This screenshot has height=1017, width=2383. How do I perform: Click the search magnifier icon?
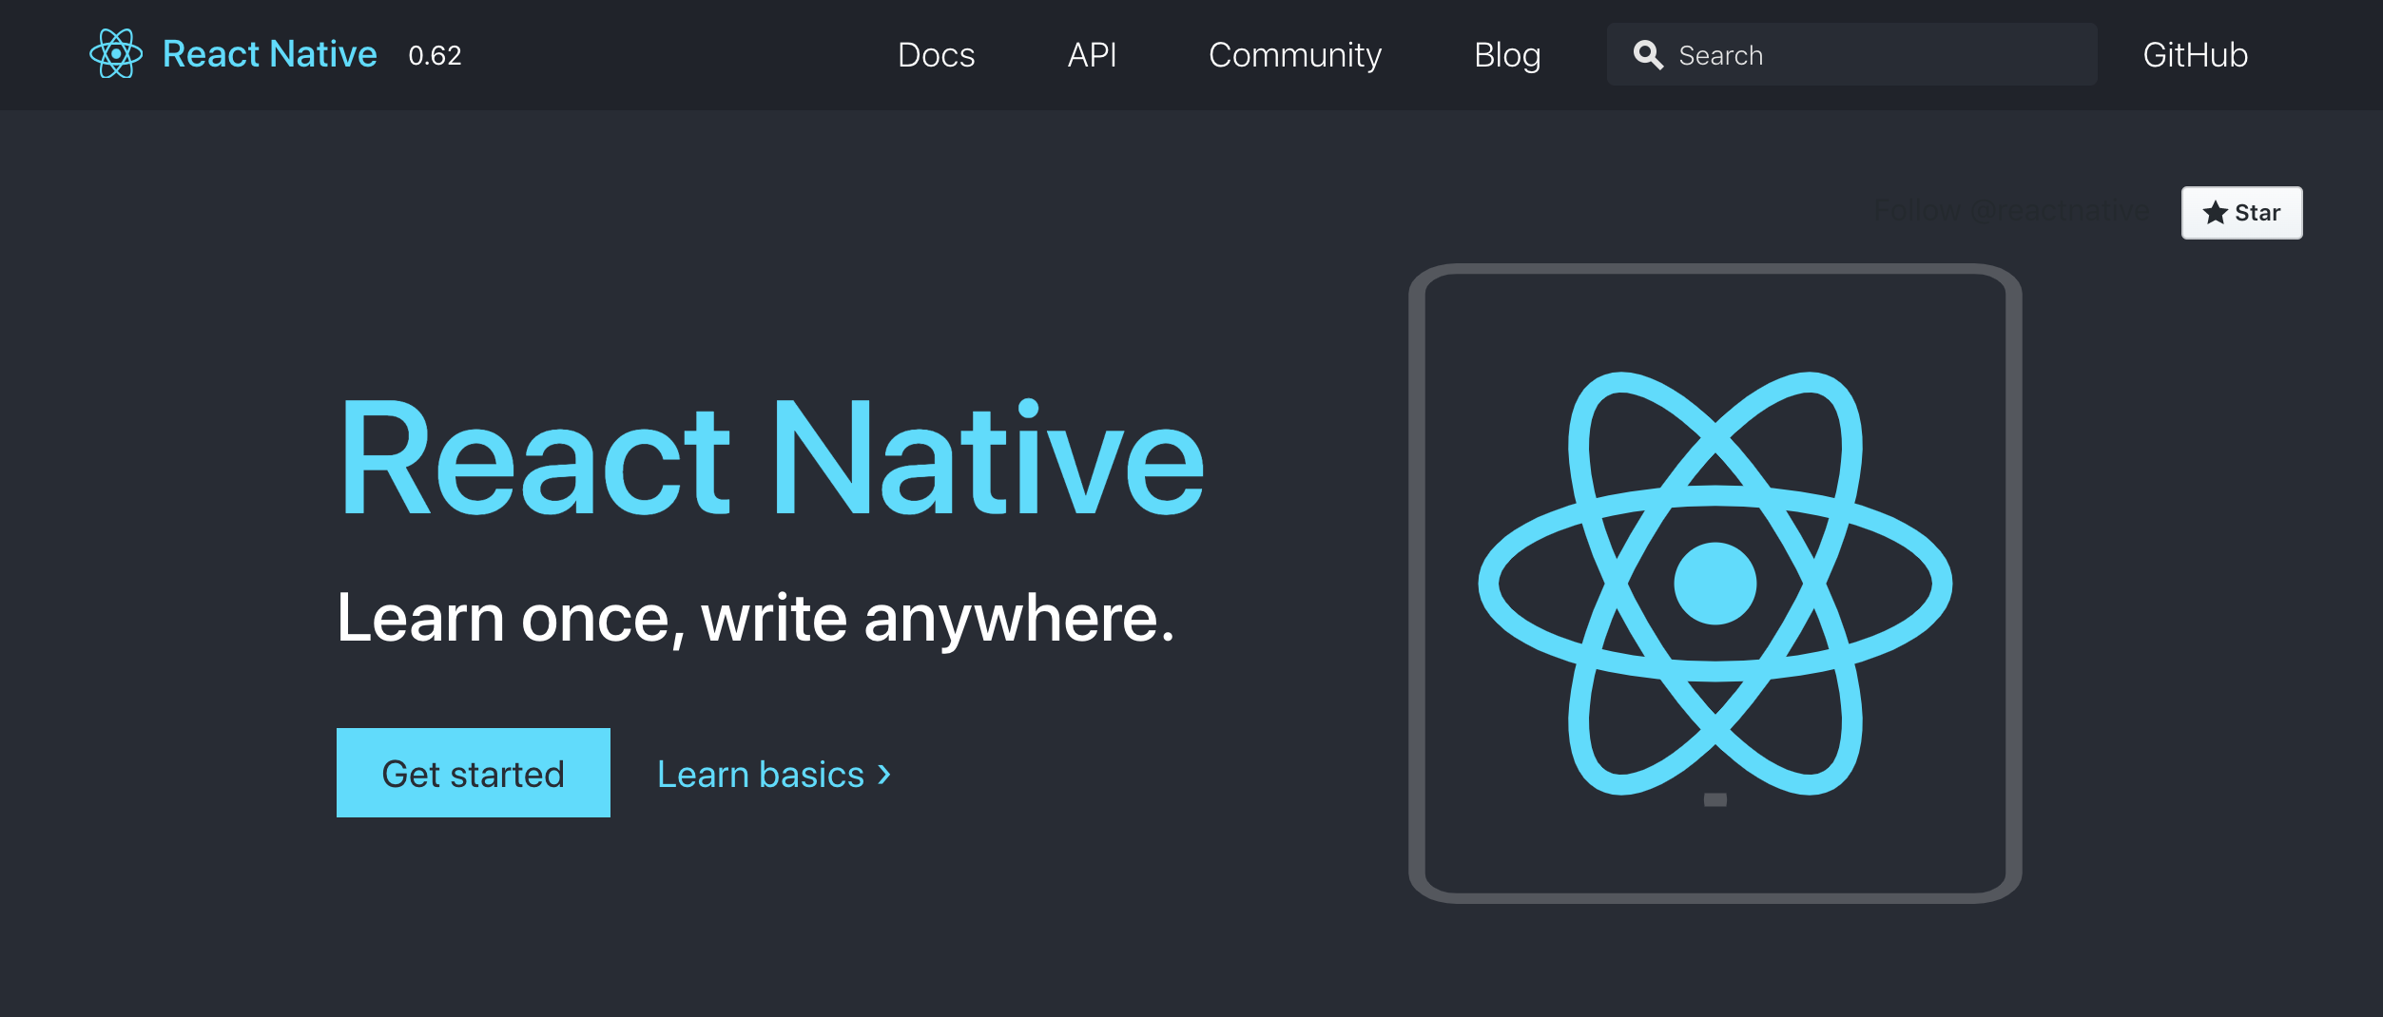point(1649,54)
